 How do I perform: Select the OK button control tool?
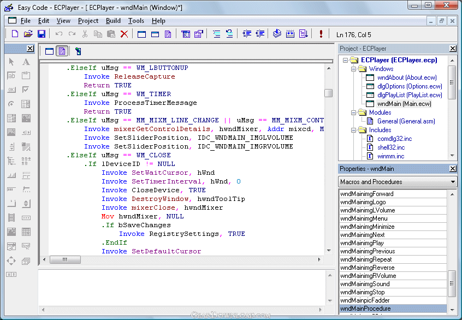pos(11,90)
